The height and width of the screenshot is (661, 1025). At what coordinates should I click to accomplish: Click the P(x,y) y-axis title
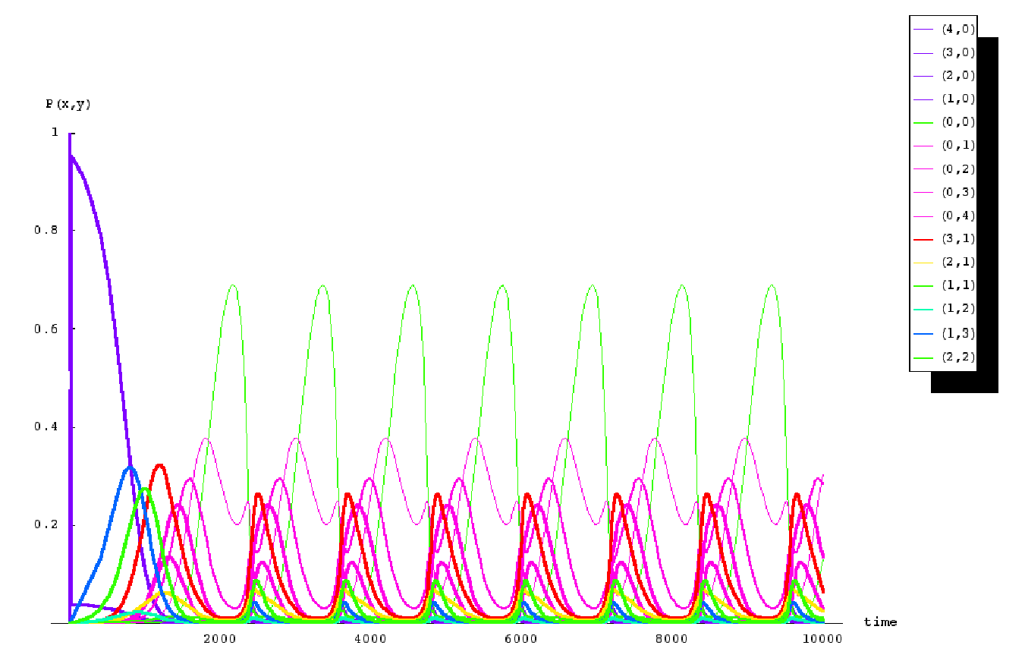pos(68,105)
